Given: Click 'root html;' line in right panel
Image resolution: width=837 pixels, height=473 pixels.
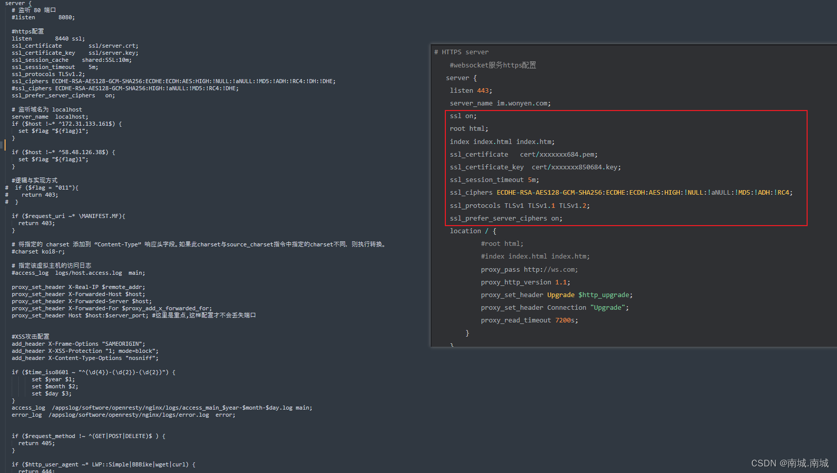Looking at the screenshot, I should pyautogui.click(x=469, y=128).
